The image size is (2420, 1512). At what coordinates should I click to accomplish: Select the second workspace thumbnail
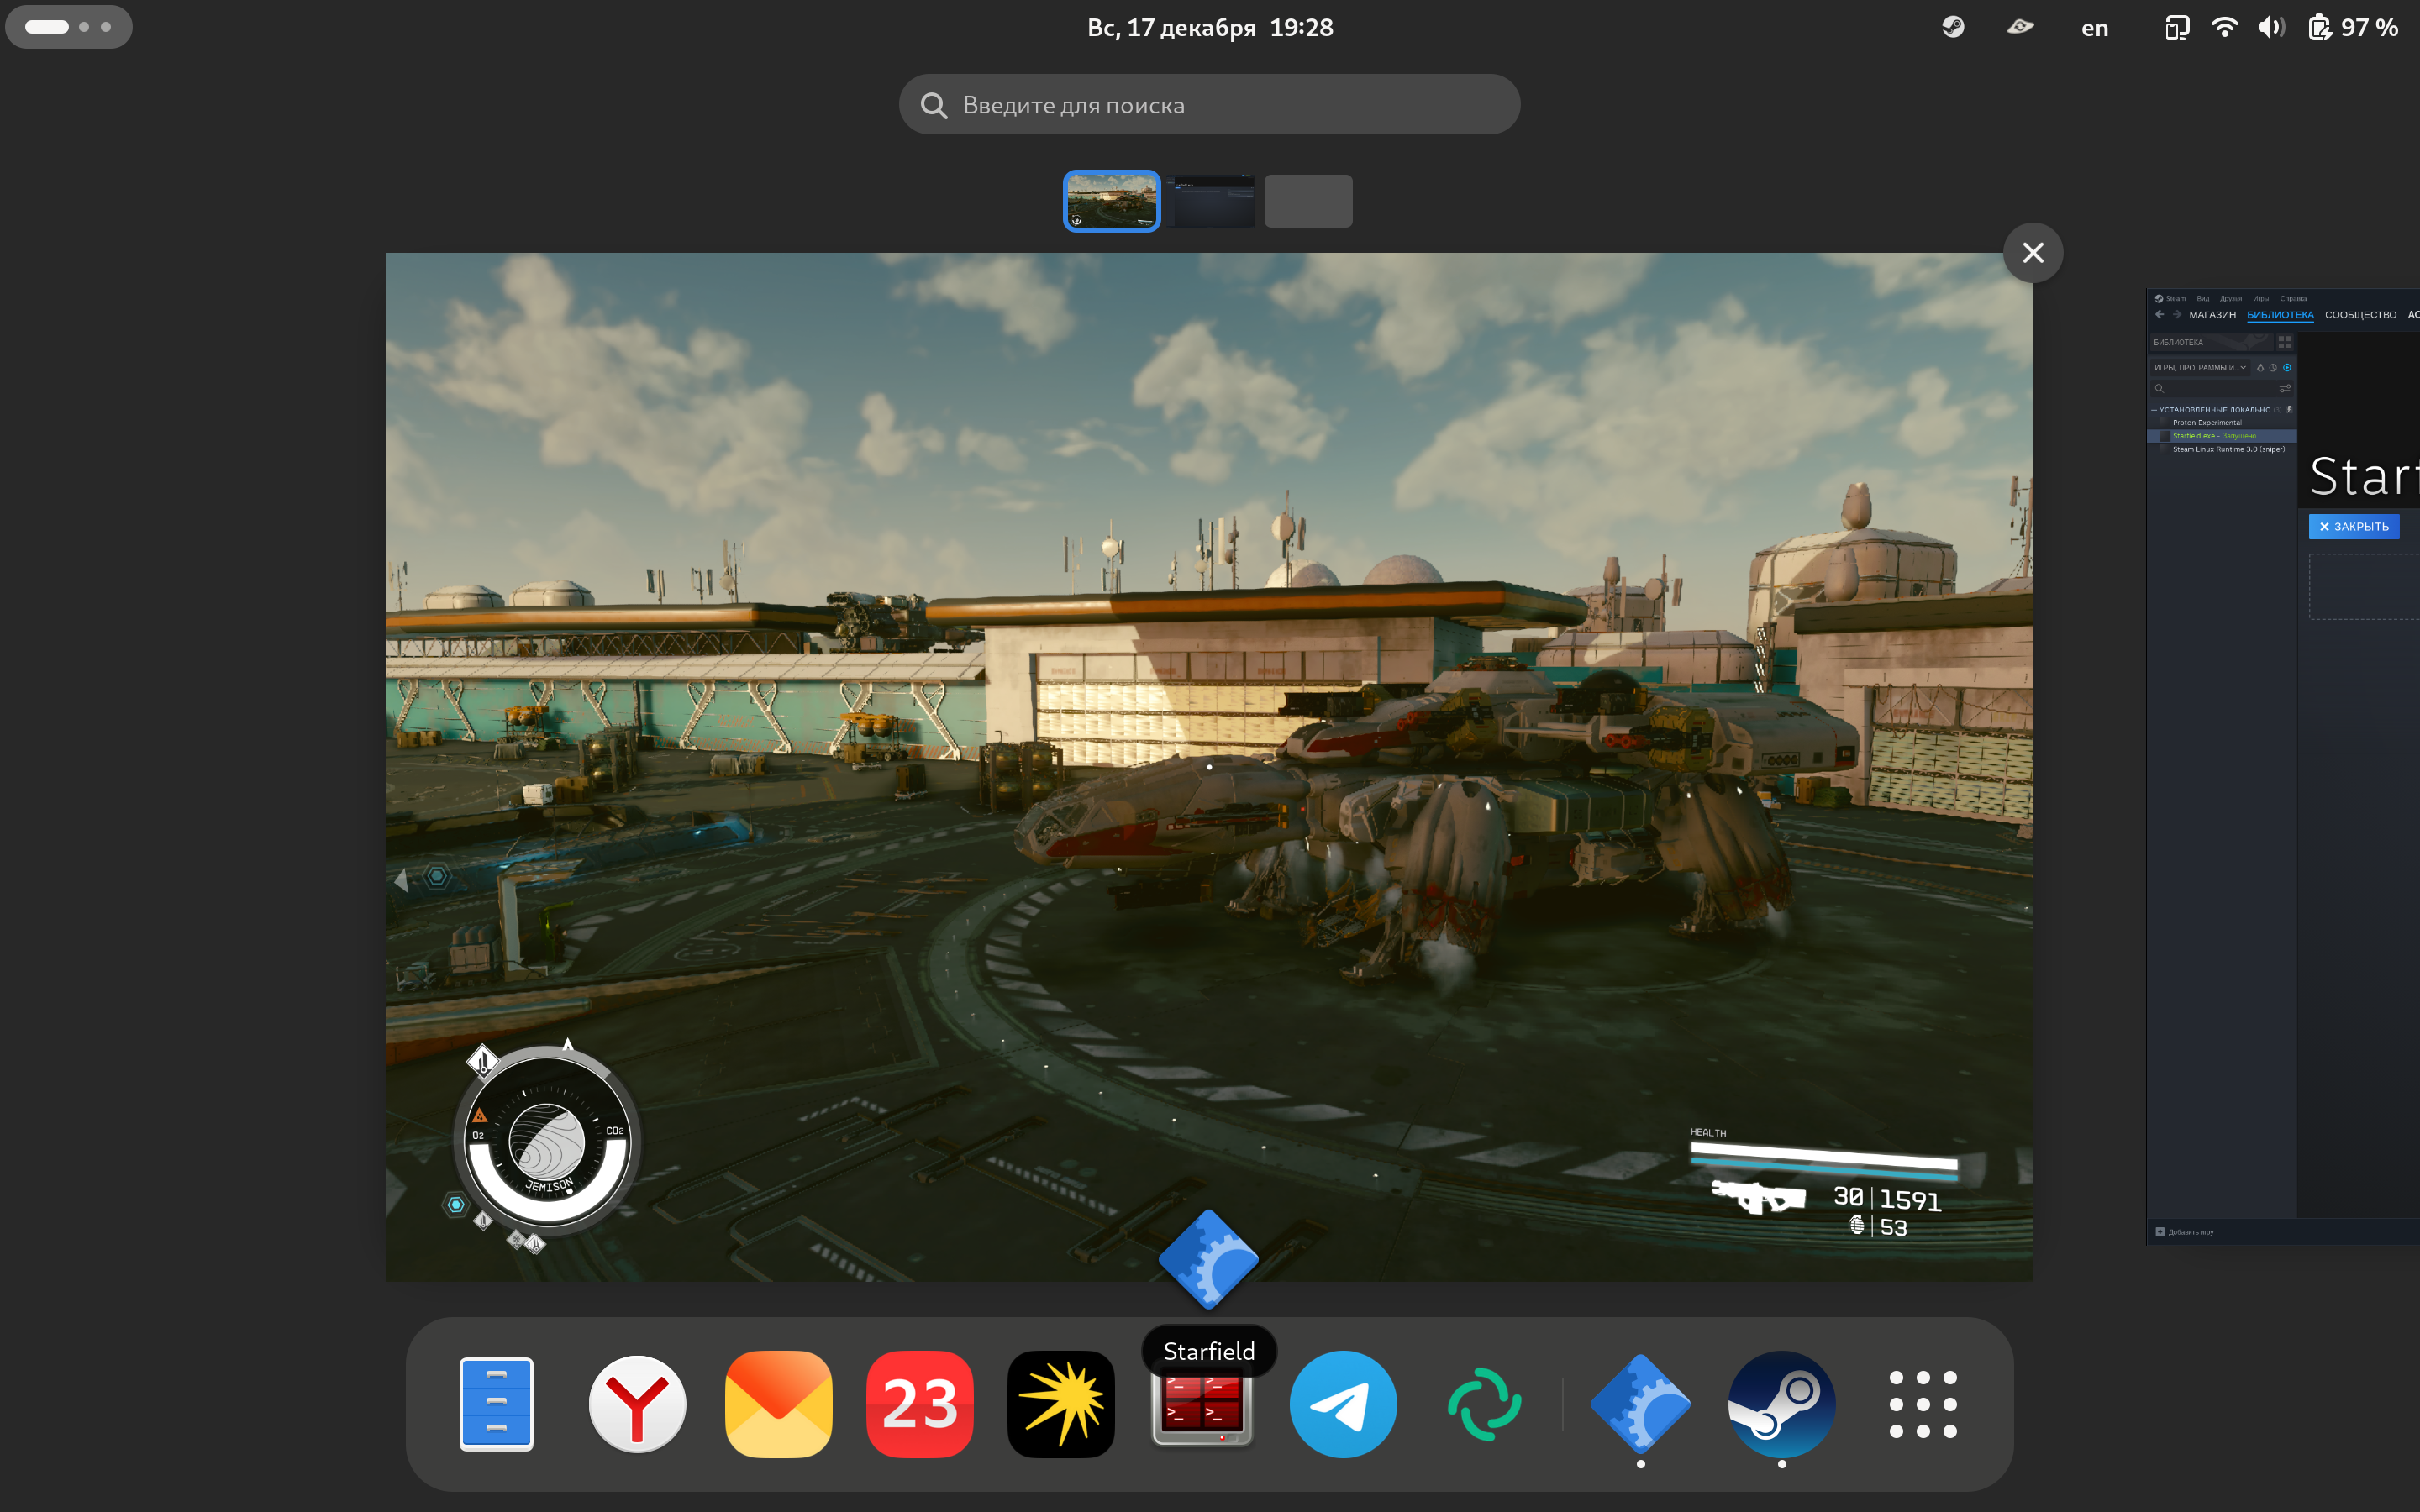[1210, 201]
